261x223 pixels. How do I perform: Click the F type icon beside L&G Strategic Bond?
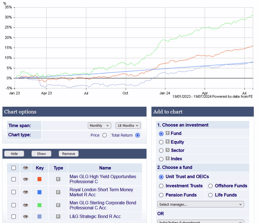coord(58,216)
